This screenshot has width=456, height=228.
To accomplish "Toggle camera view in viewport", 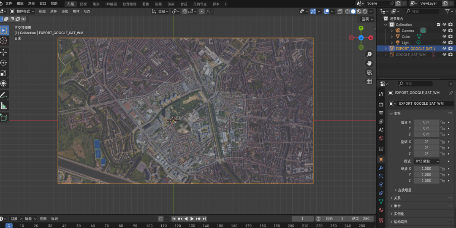I will click(369, 72).
